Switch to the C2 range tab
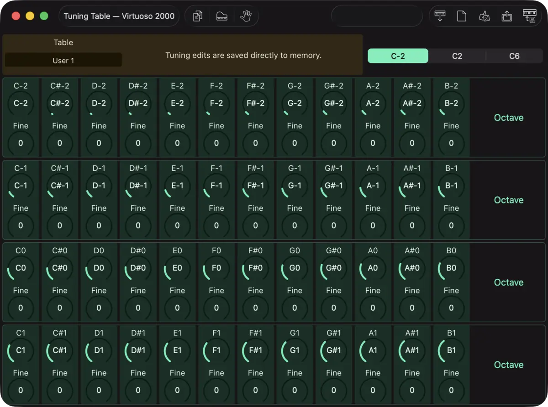The width and height of the screenshot is (548, 407). tap(457, 56)
